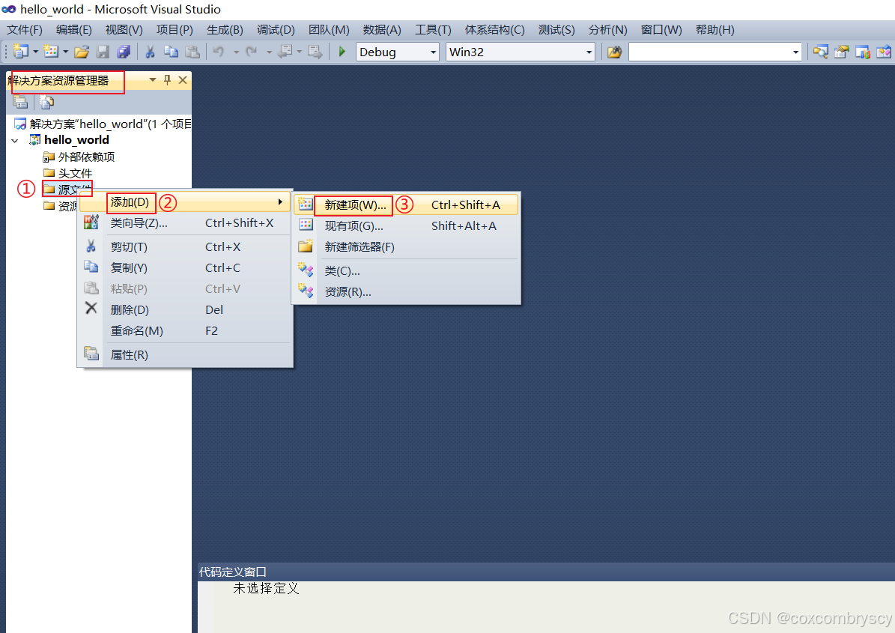
Task: Select 类向导(Z)... in the context menu
Action: coord(185,223)
